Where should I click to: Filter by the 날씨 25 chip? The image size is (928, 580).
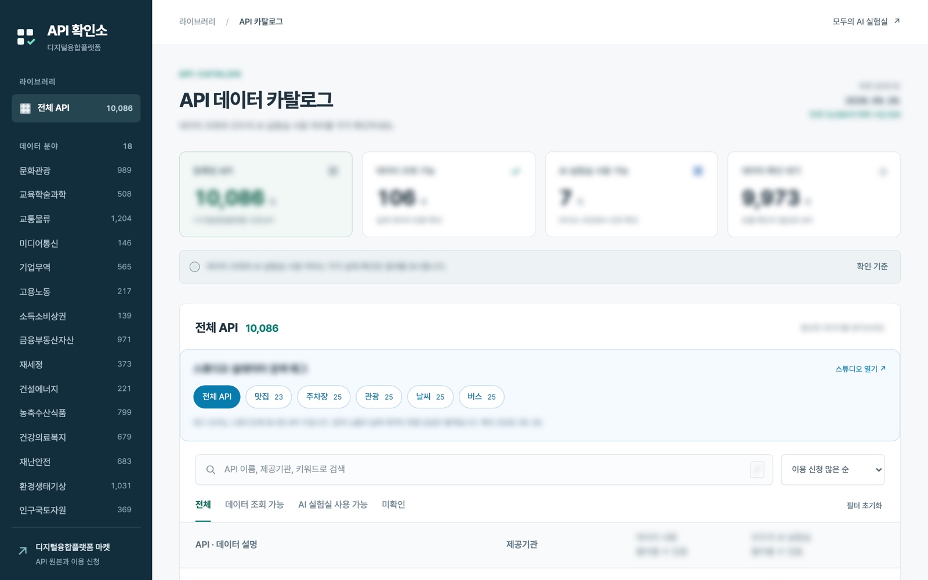pos(430,397)
